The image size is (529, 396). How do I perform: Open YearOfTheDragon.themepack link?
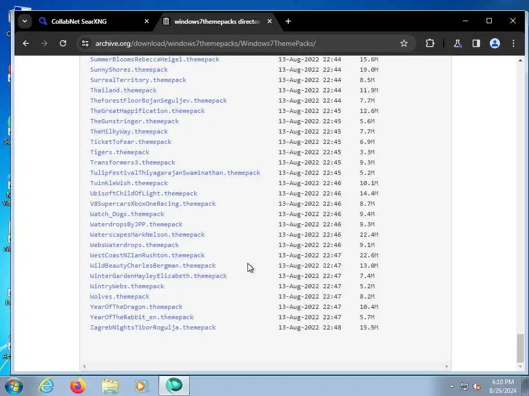(136, 307)
